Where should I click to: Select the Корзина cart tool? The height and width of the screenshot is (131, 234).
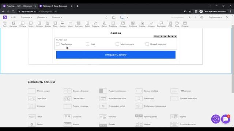click(x=151, y=24)
